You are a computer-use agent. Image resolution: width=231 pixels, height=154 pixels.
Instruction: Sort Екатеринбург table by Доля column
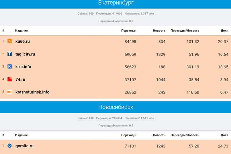[224, 31]
